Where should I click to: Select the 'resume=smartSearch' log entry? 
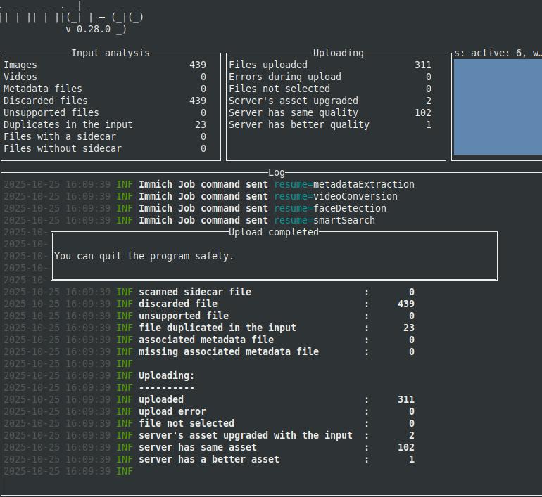[x=324, y=220]
